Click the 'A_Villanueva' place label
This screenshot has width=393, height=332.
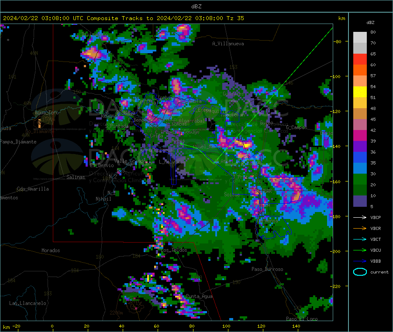[x=228, y=44]
